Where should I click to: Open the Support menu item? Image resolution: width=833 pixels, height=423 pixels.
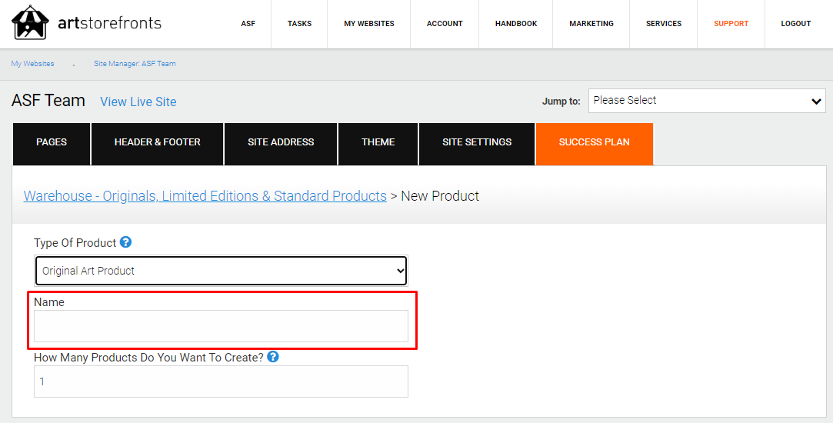pos(731,24)
